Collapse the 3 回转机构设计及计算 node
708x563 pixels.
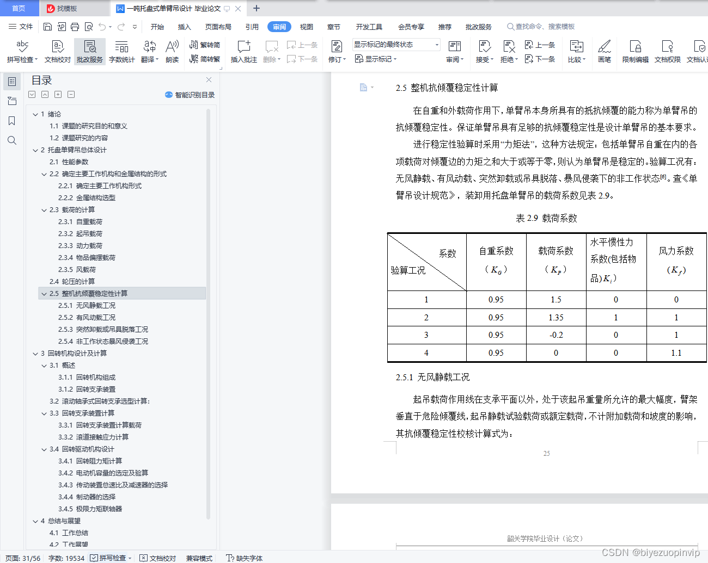35,354
